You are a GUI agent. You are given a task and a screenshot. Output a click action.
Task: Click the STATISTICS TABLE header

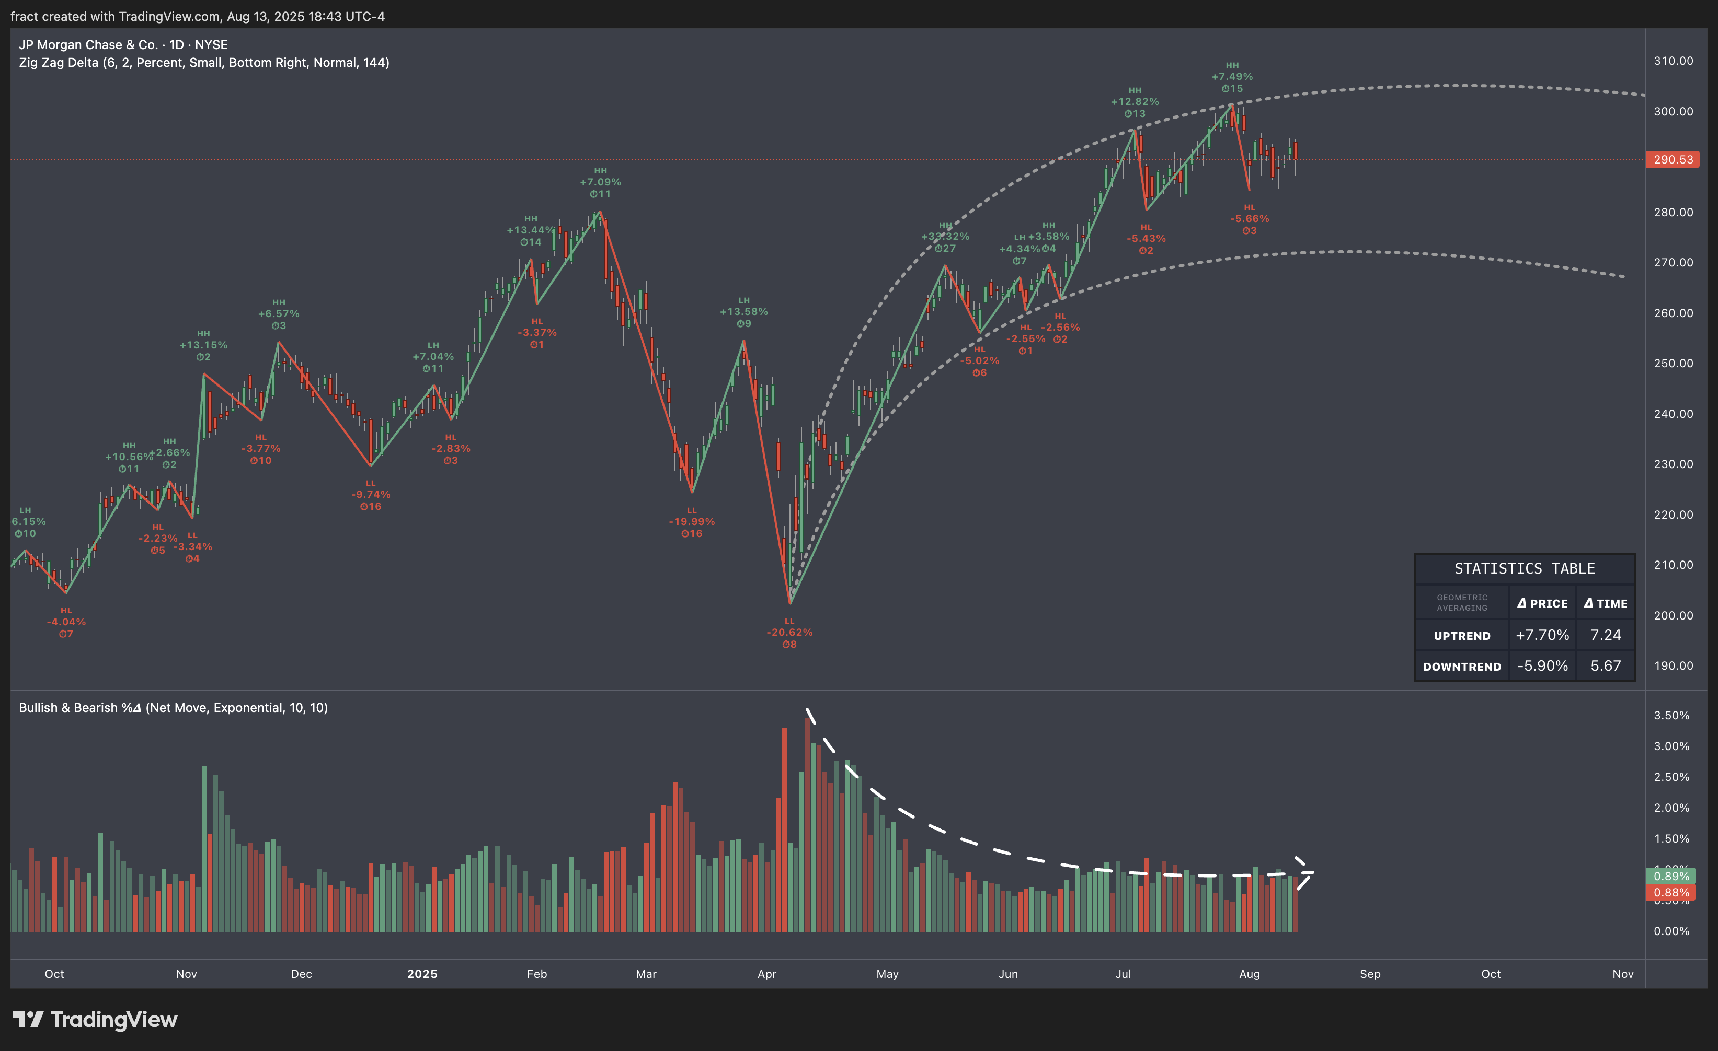pyautogui.click(x=1524, y=569)
